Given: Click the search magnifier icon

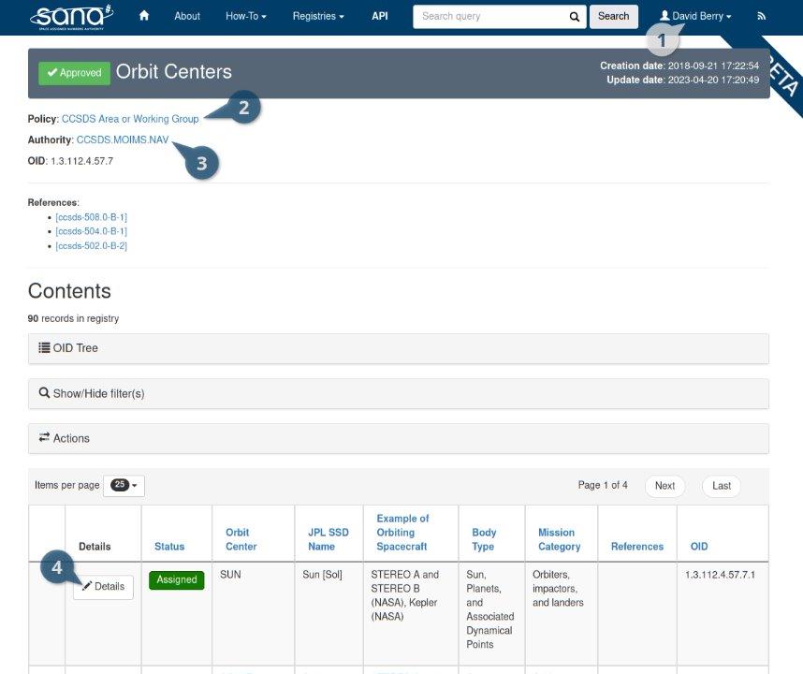Looking at the screenshot, I should tap(574, 16).
